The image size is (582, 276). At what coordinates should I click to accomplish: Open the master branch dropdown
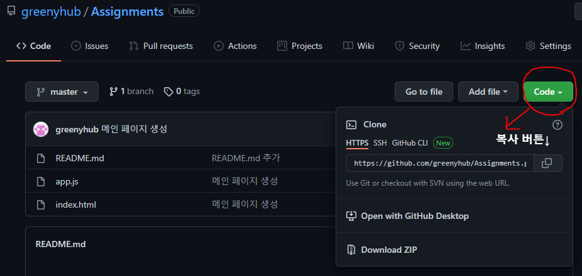pyautogui.click(x=62, y=92)
